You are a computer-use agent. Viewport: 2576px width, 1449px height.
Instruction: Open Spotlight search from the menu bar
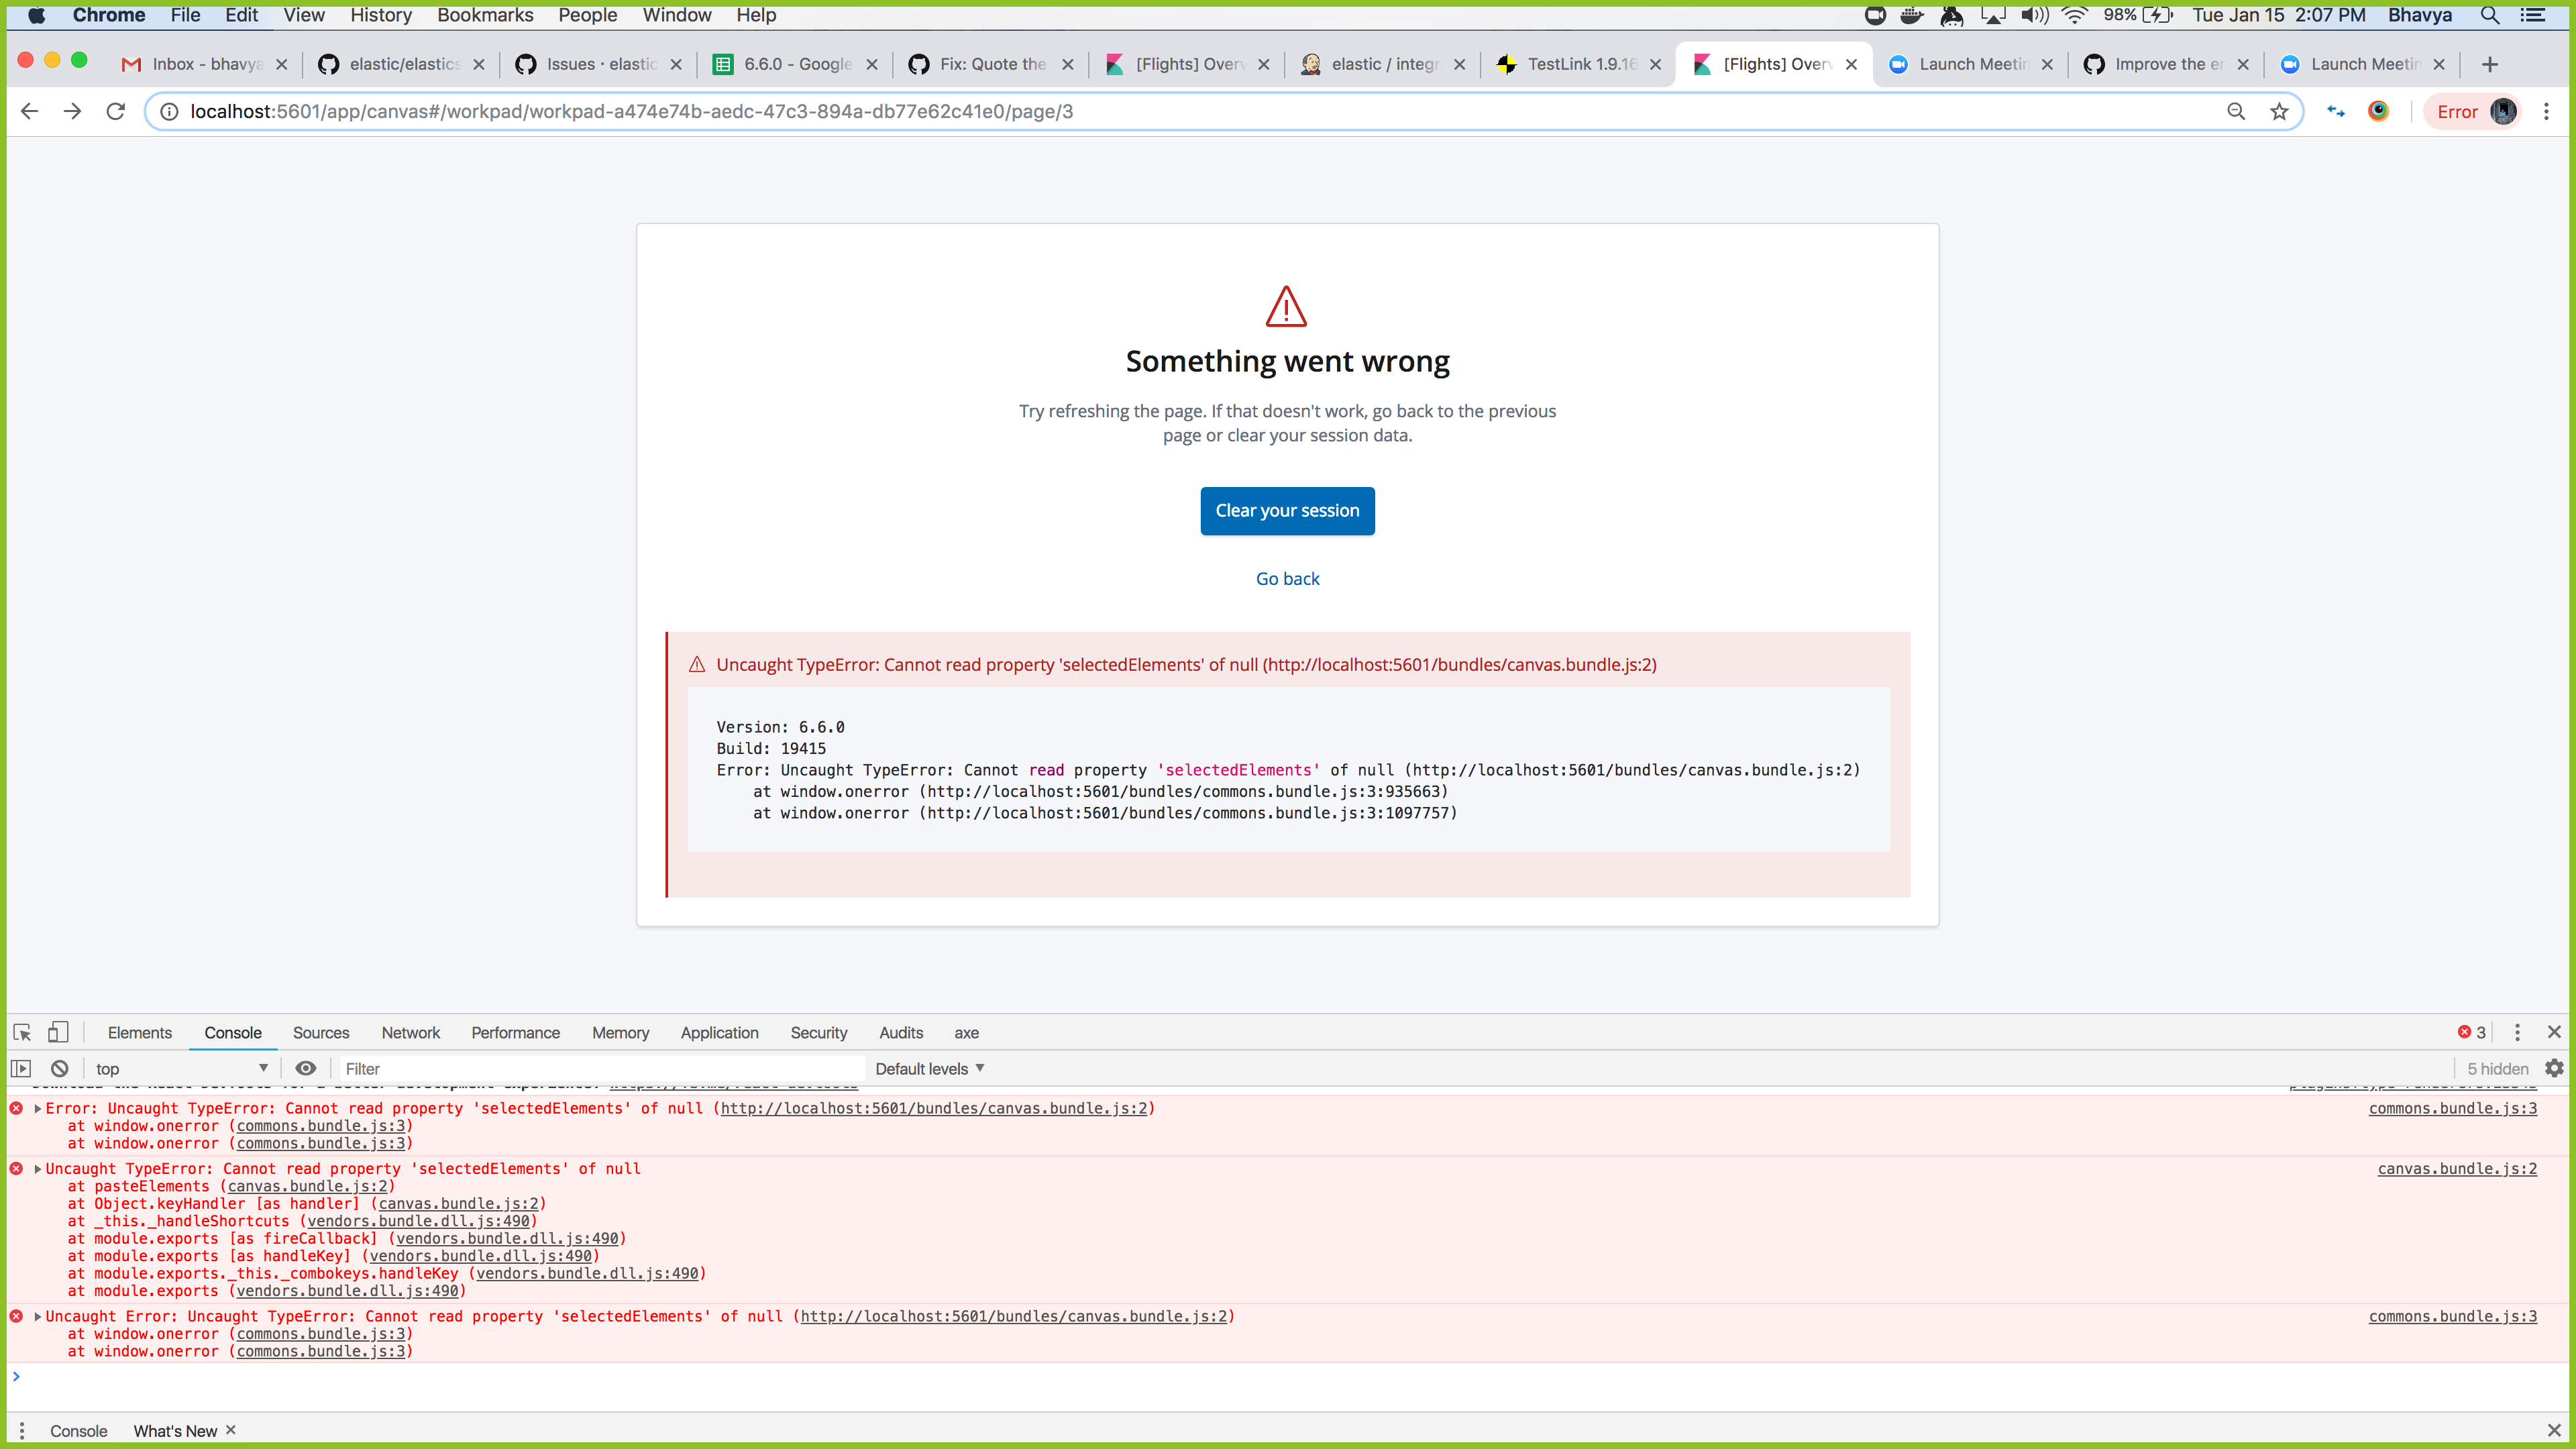[x=2489, y=15]
